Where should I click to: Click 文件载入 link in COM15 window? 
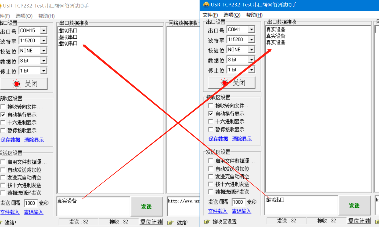click(10, 212)
